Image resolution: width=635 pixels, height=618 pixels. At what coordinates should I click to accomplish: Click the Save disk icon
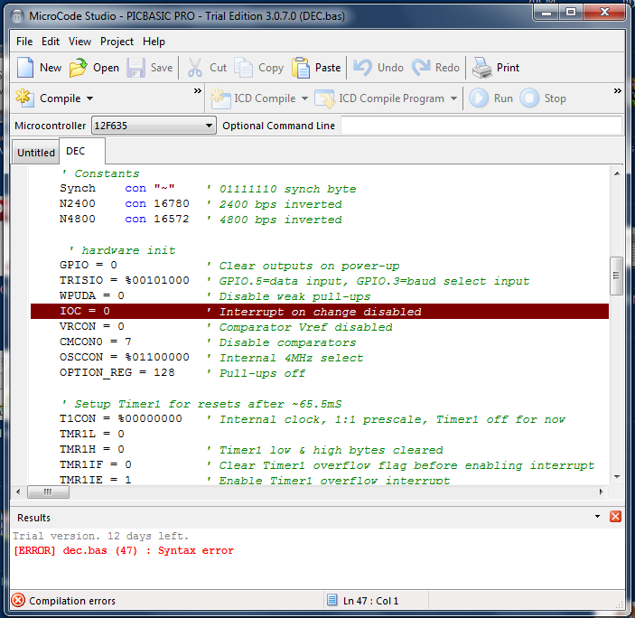[136, 68]
